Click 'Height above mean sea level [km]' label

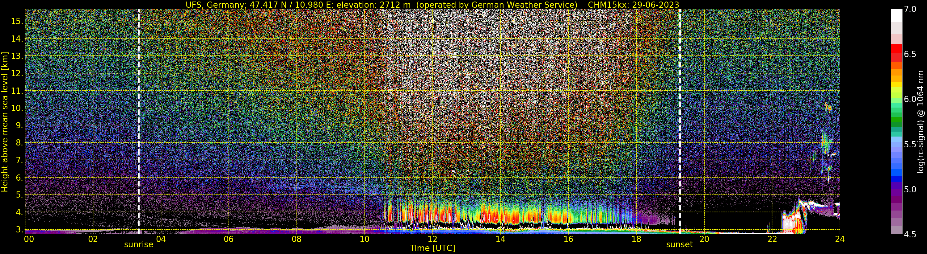[x=5, y=121]
